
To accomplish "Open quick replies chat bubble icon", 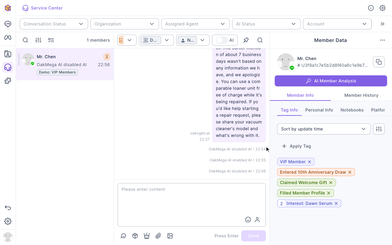I will pos(123,236).
